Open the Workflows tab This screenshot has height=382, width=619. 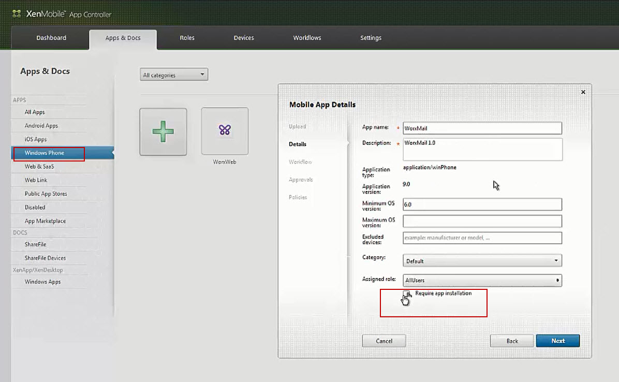(307, 38)
